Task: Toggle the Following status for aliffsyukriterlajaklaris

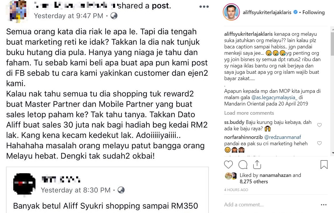Action: pyautogui.click(x=314, y=13)
